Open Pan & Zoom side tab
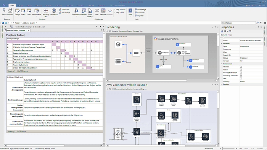Viewport: 267px width, 150px height. pos(264,41)
